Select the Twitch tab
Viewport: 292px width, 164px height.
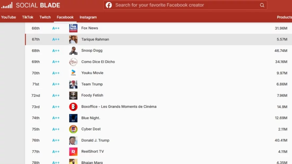click(45, 17)
